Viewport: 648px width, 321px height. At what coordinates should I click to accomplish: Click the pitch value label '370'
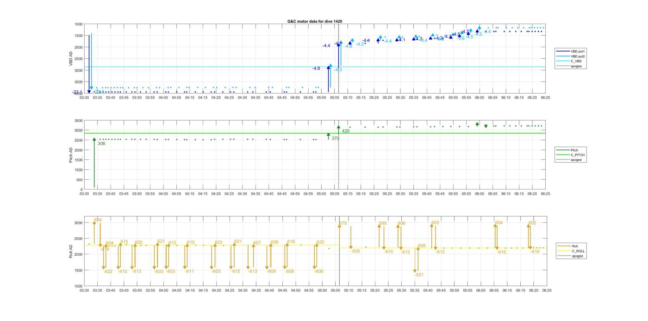point(336,138)
